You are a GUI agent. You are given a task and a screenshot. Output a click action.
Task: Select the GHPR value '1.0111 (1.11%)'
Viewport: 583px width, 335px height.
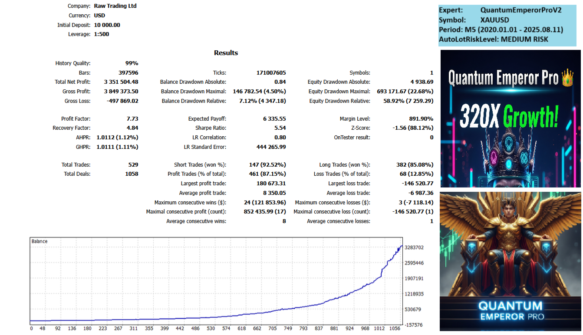coord(117,147)
